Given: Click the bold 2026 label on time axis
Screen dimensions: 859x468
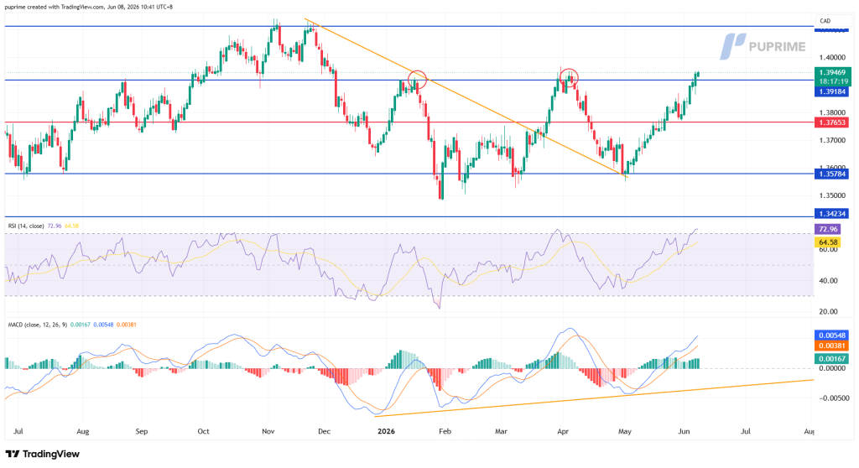Looking at the screenshot, I should [x=386, y=431].
